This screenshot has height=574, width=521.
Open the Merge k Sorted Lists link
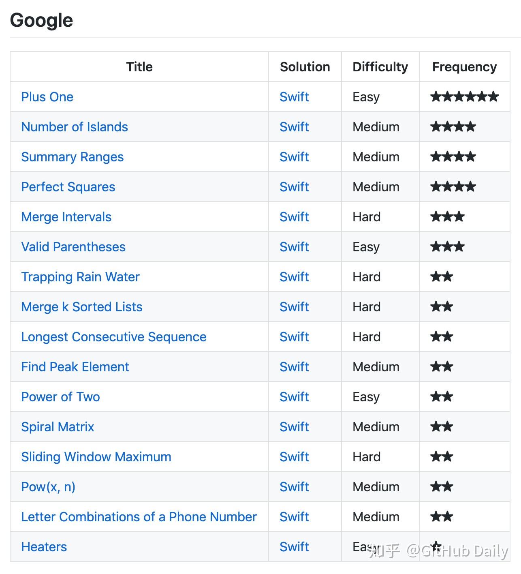[82, 307]
